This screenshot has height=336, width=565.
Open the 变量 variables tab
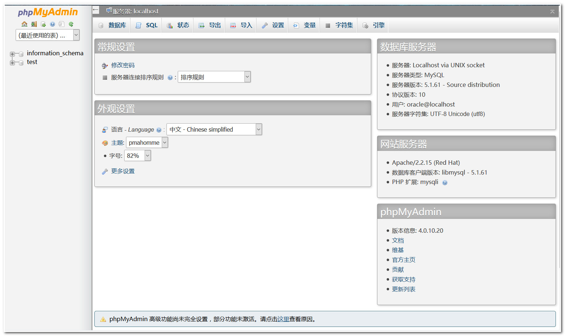pyautogui.click(x=304, y=25)
